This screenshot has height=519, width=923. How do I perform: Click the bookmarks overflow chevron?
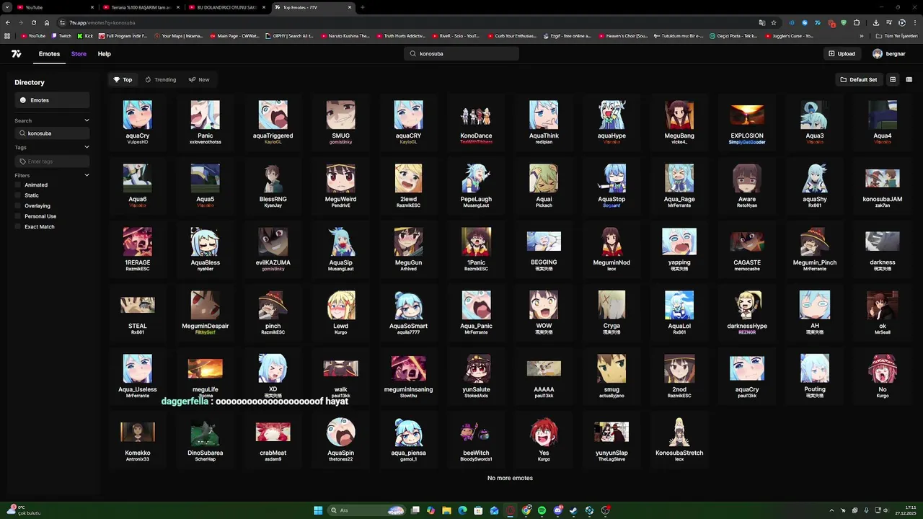pyautogui.click(x=861, y=35)
